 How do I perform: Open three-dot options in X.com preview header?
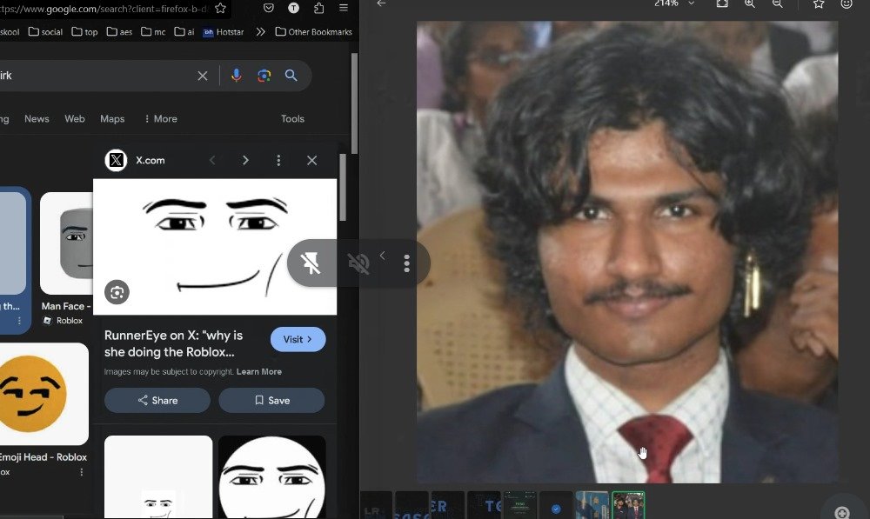[278, 160]
